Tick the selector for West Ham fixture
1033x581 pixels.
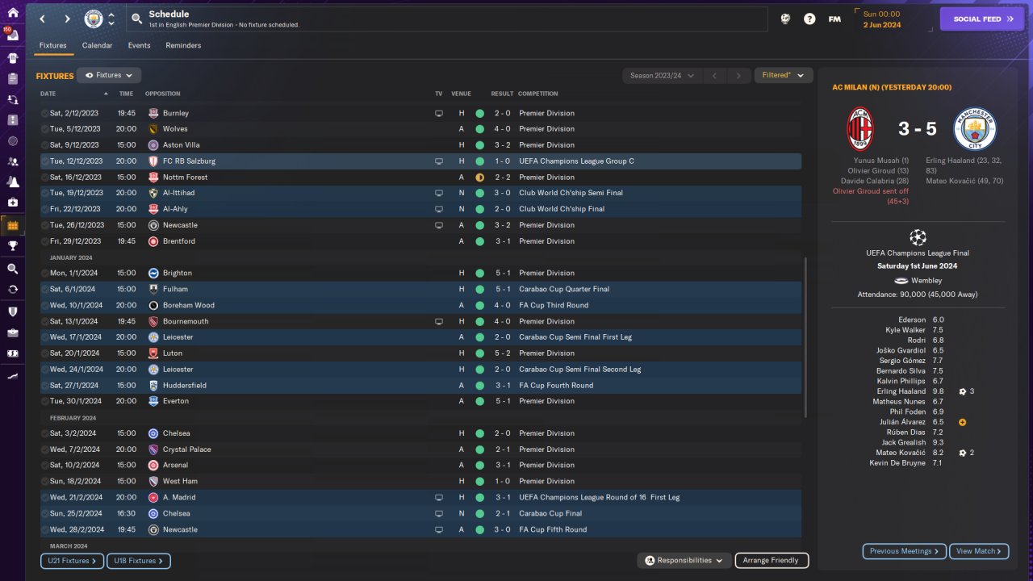coord(45,482)
